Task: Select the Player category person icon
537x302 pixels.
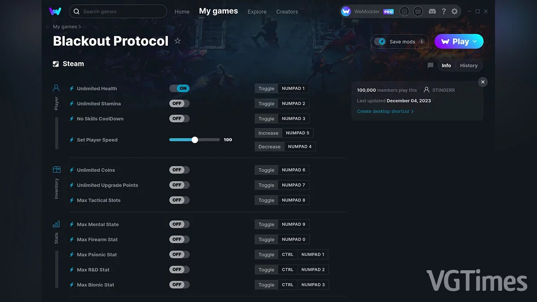Action: point(56,88)
